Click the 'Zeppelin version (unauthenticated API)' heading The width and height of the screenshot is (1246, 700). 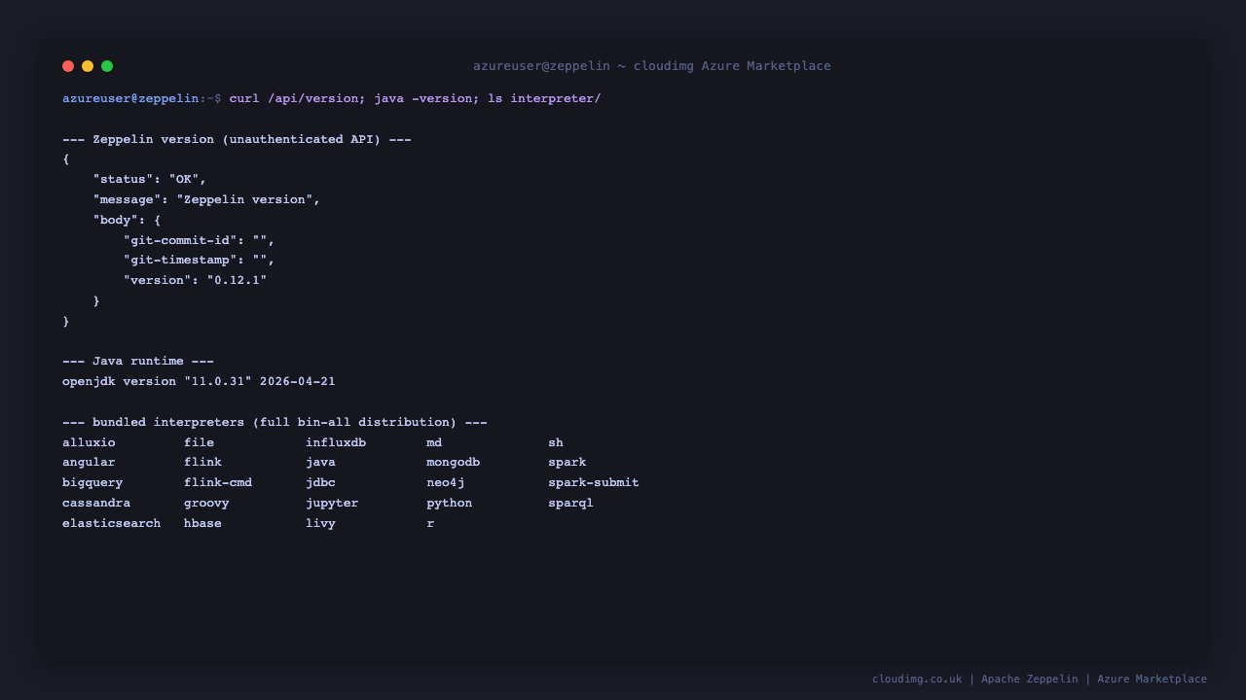237,139
